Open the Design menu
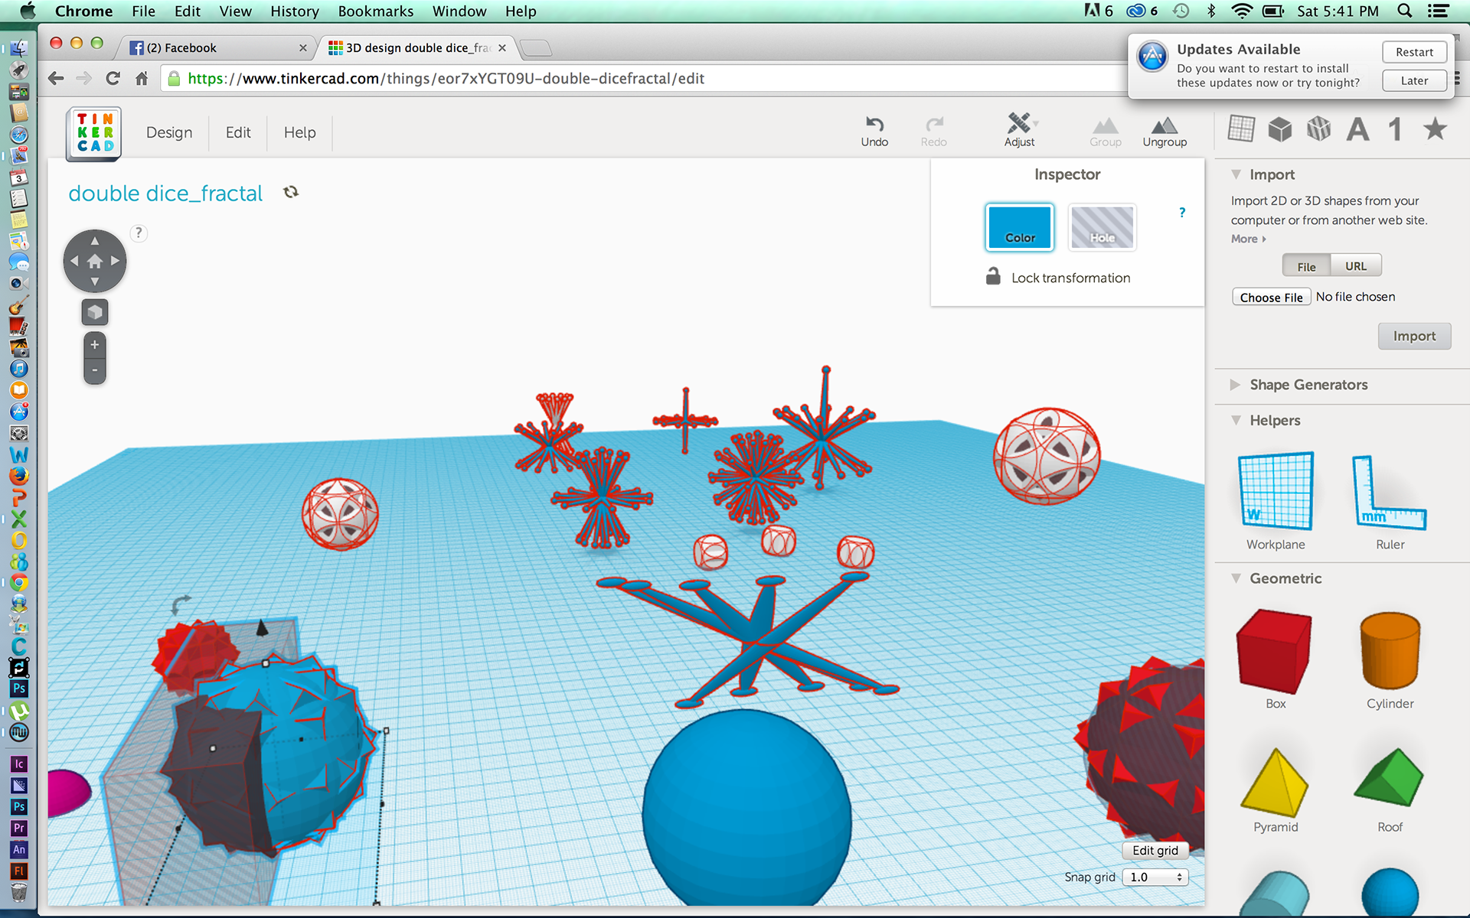The image size is (1470, 918). [x=169, y=132]
